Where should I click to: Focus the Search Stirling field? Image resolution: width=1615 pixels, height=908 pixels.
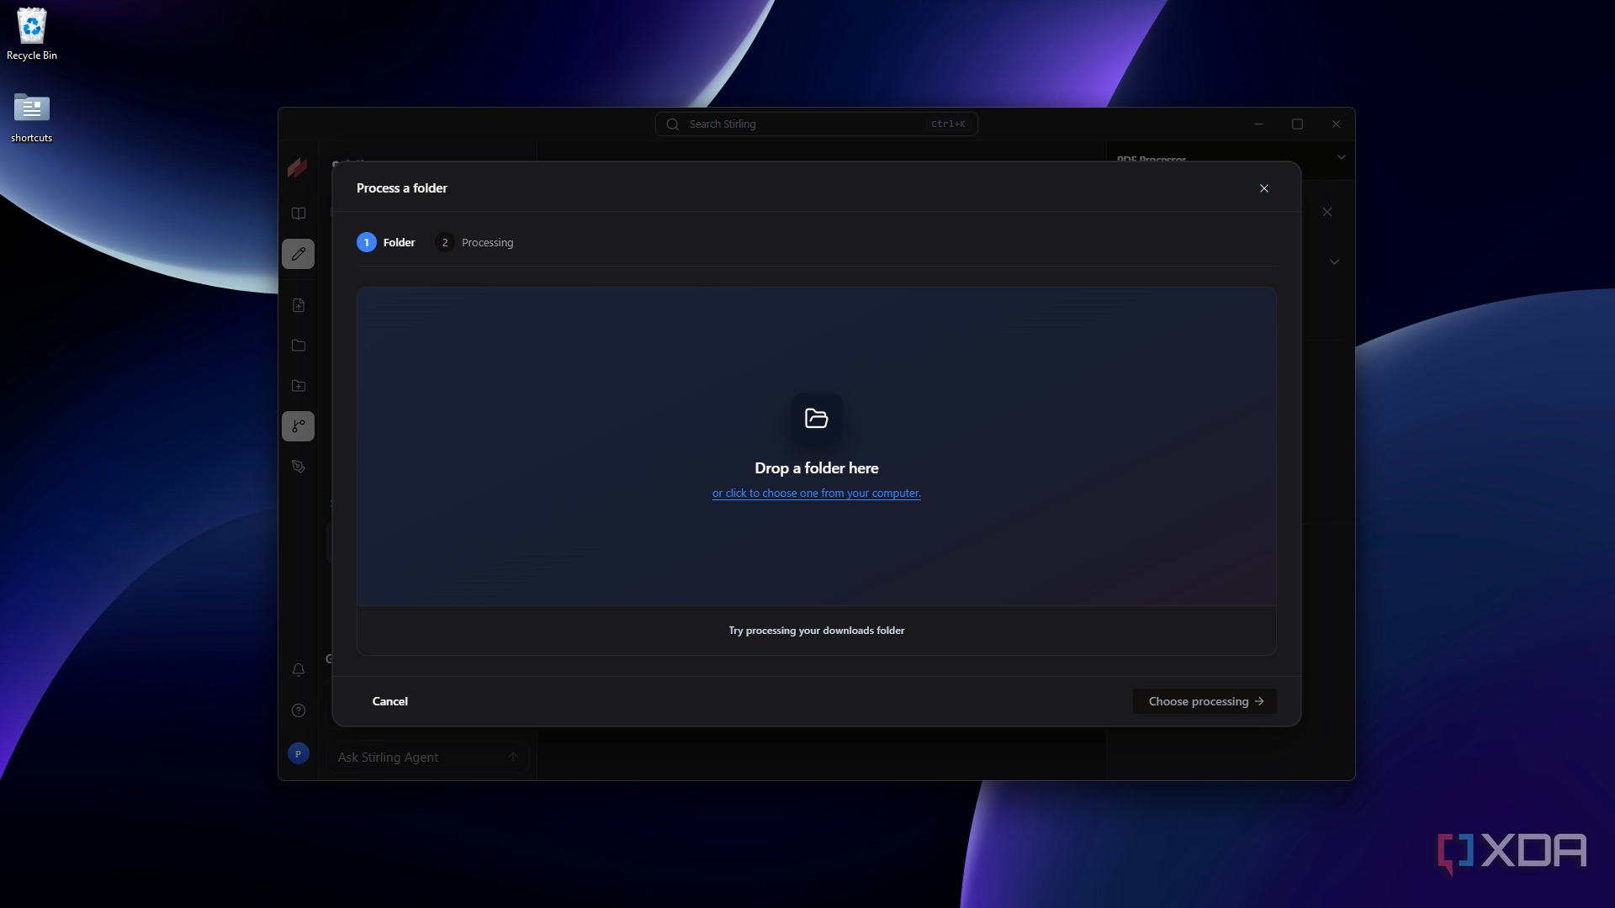pos(817,124)
